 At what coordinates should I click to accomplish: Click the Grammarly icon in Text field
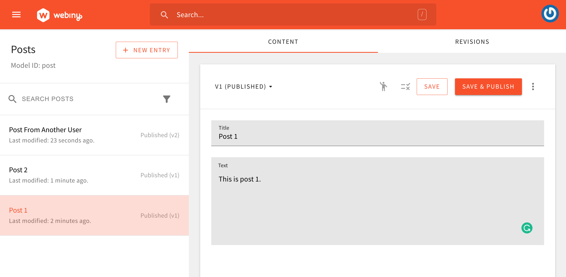[527, 228]
